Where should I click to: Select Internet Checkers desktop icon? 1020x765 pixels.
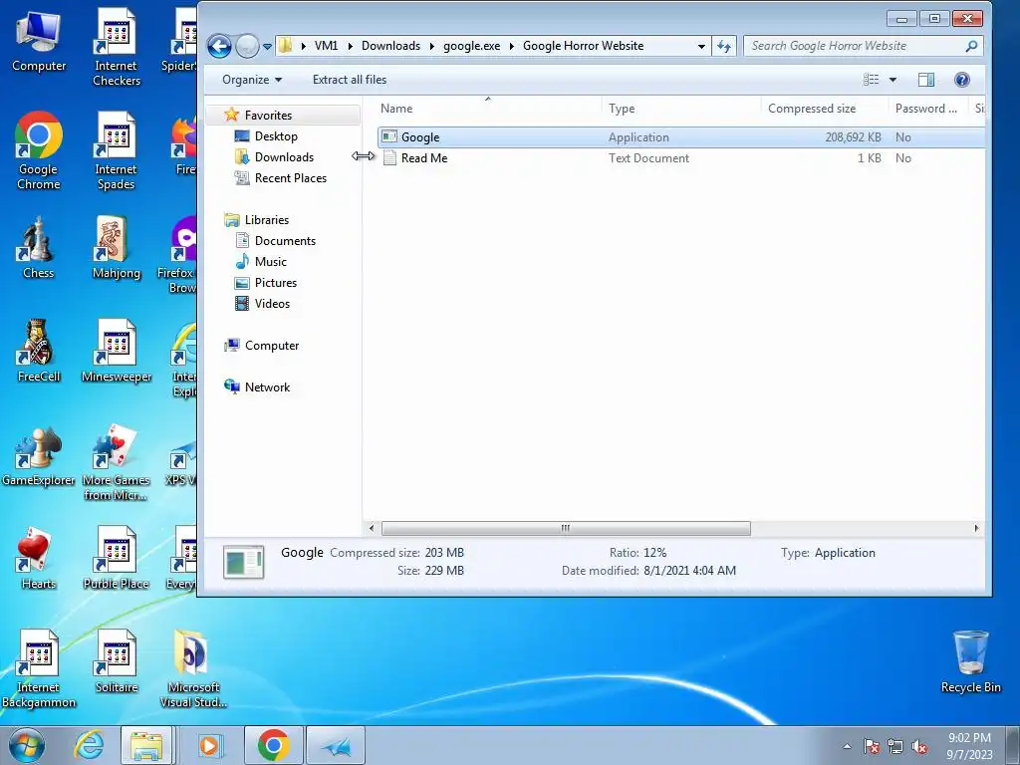(x=117, y=47)
